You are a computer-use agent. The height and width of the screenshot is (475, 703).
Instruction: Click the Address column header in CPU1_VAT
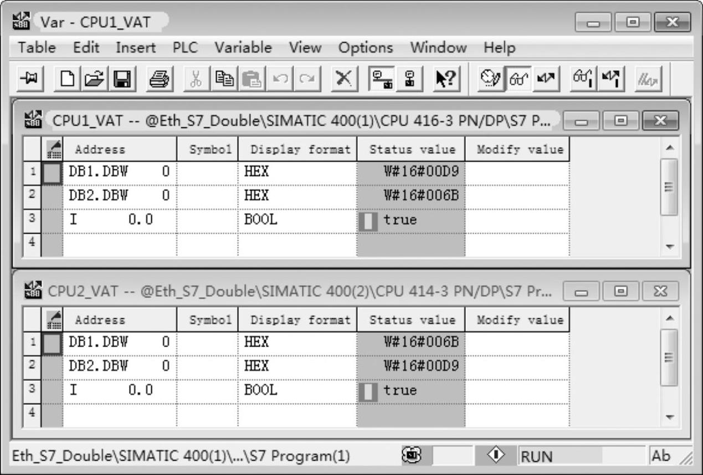click(119, 149)
